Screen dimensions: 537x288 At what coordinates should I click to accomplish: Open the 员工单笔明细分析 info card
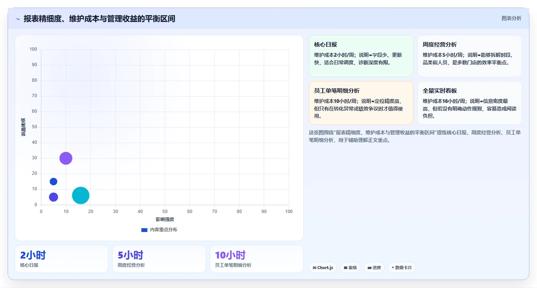pyautogui.click(x=361, y=103)
